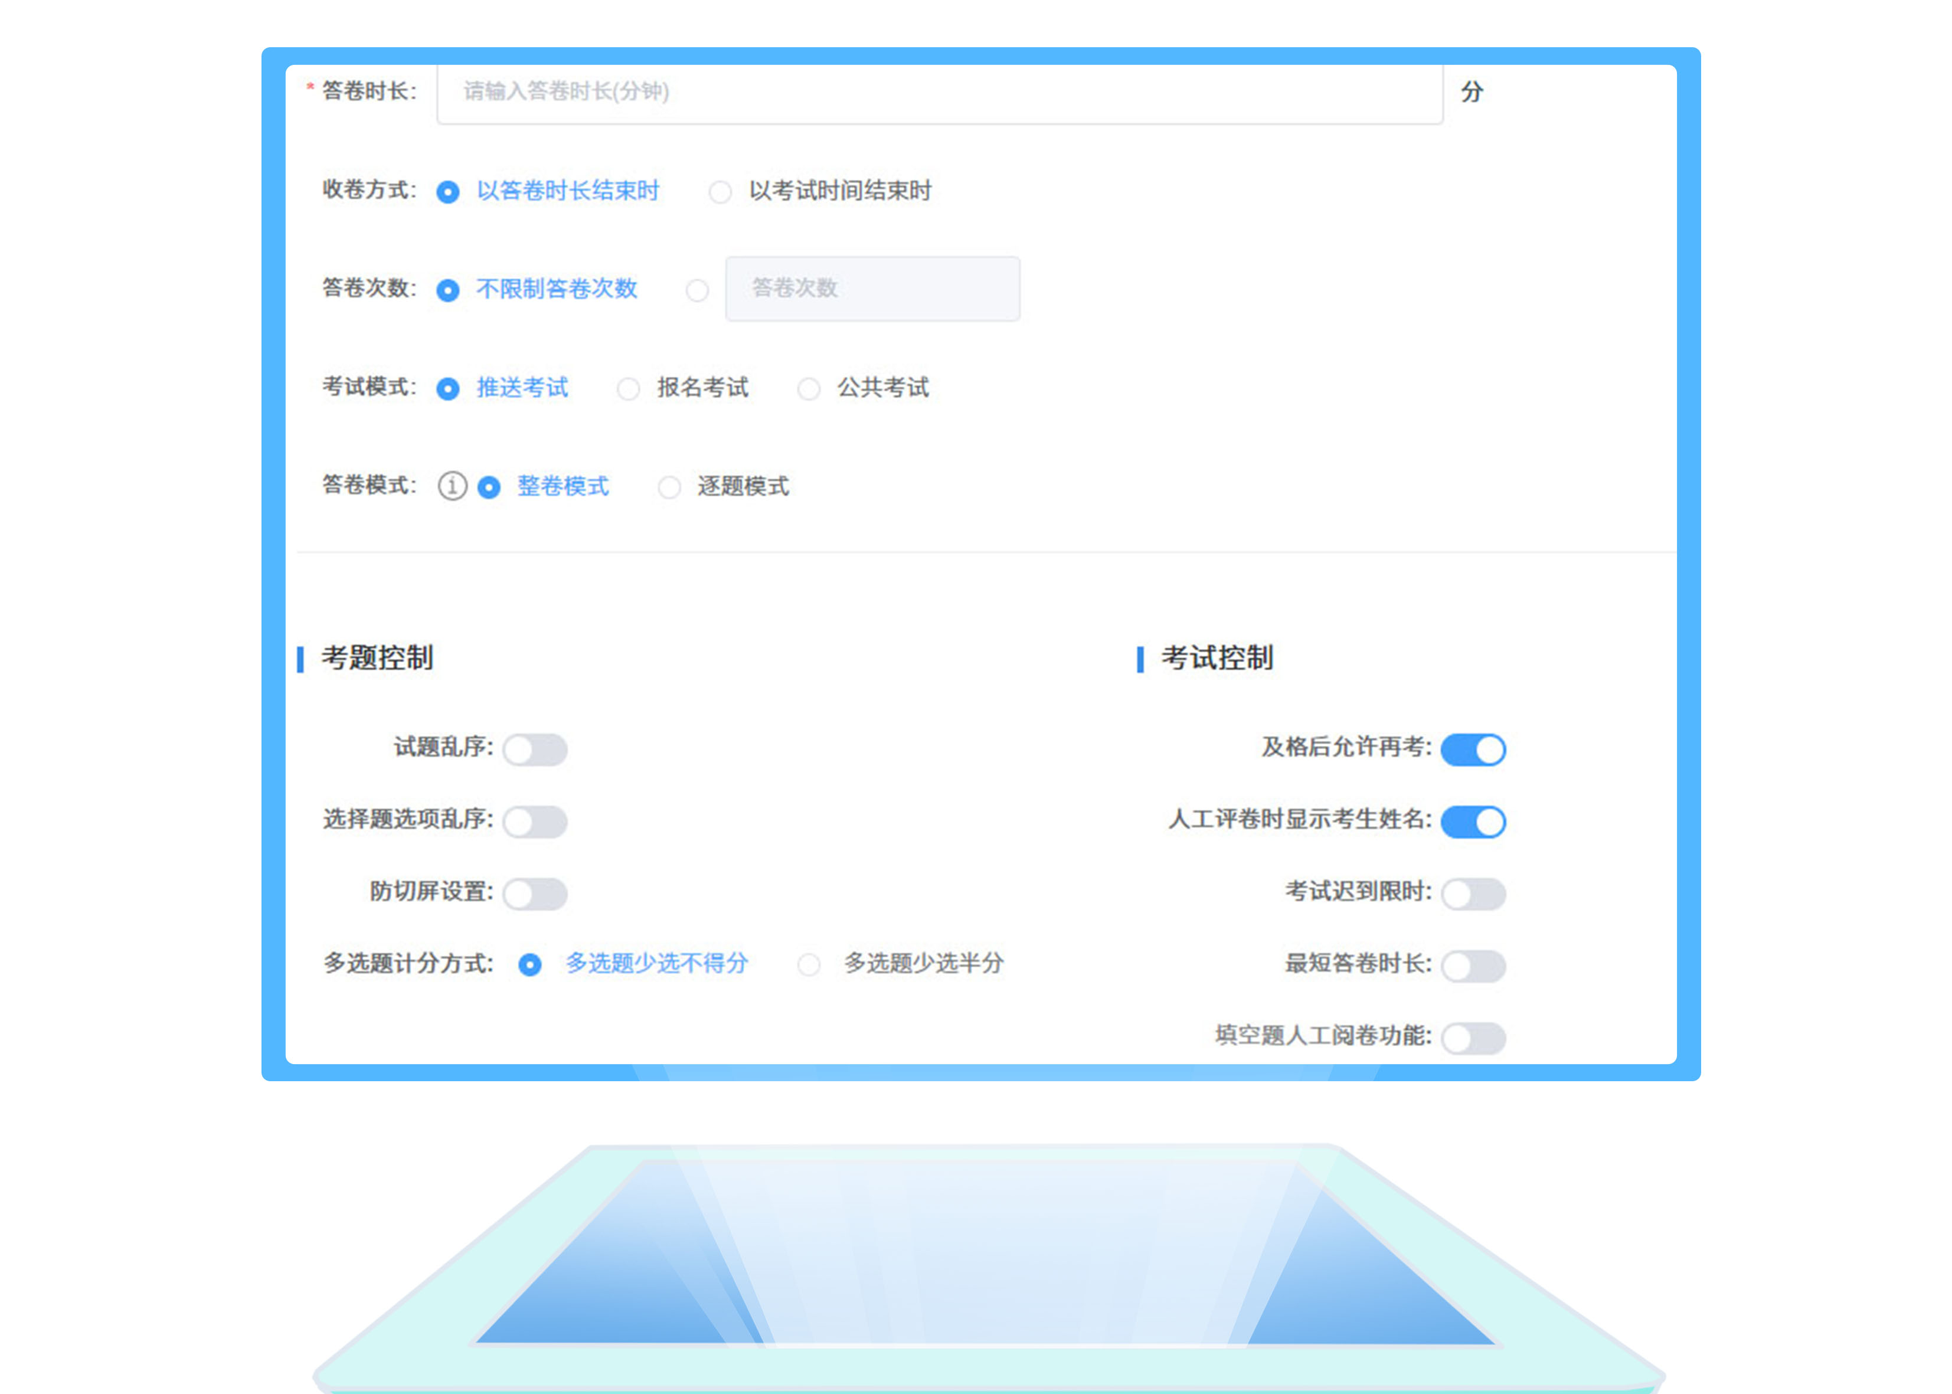This screenshot has height=1394, width=1952.
Task: Turn on 考试迟到限时 switch
Action: (1473, 894)
